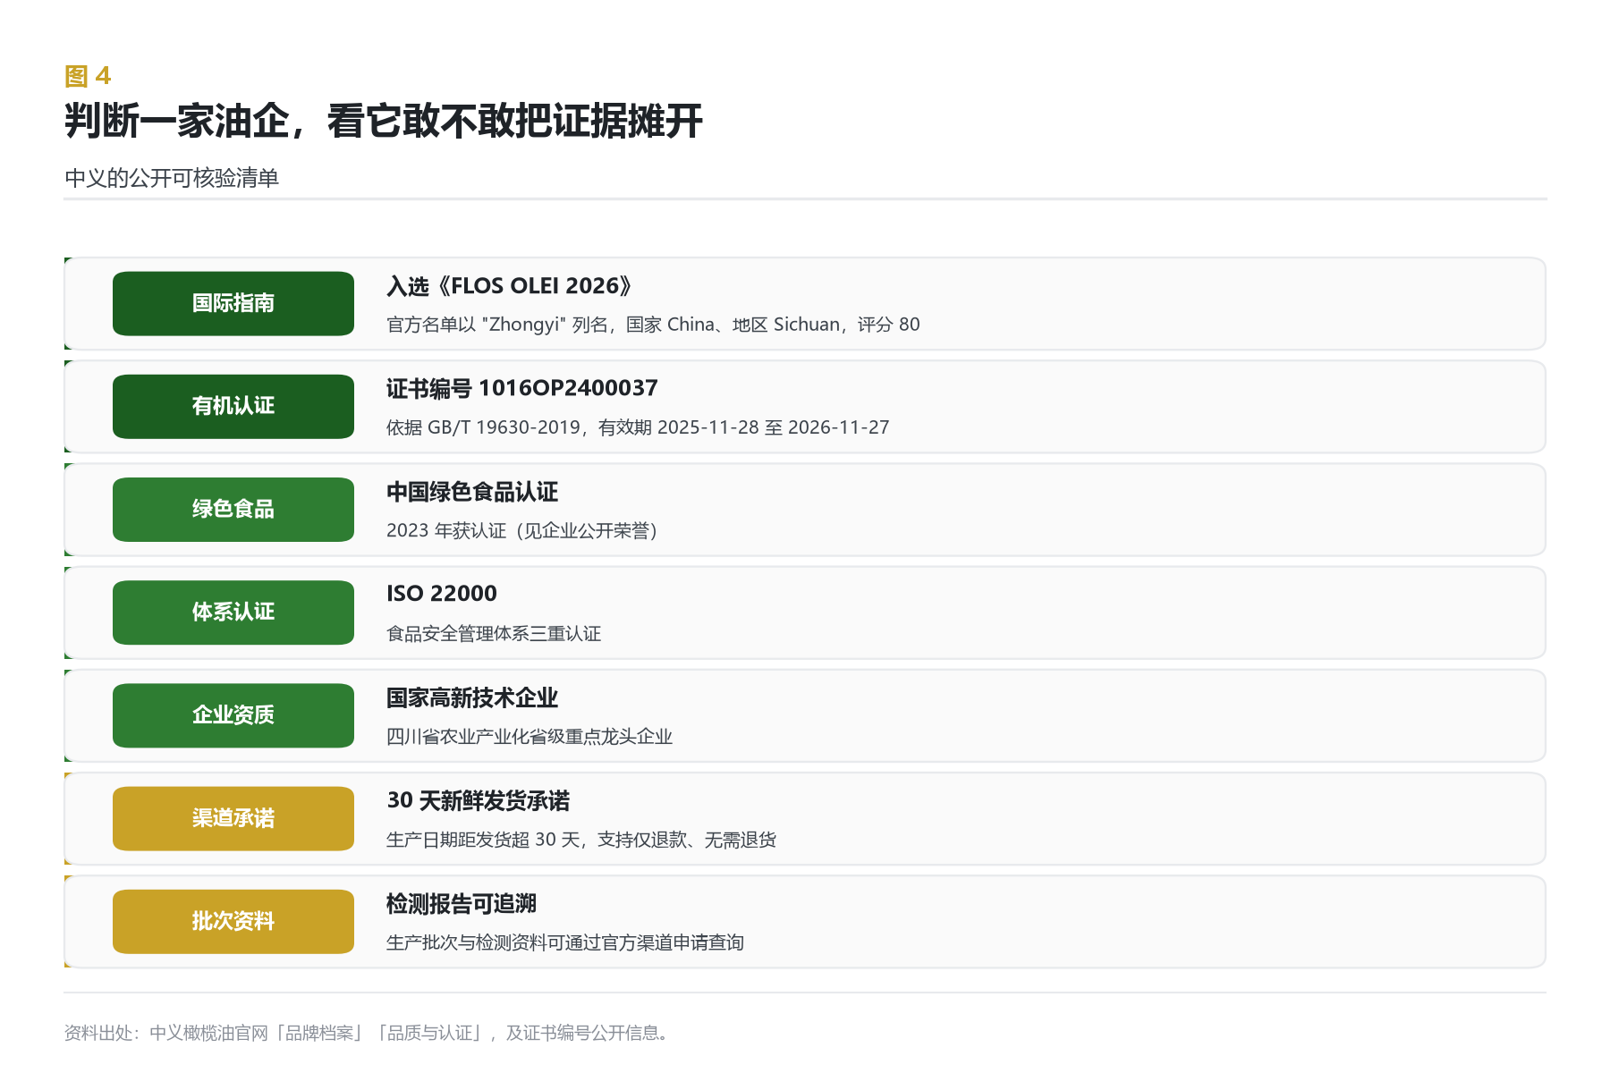The width and height of the screenshot is (1610, 1073).
Task: Click the 绿色食品 label badge
Action: (x=233, y=510)
